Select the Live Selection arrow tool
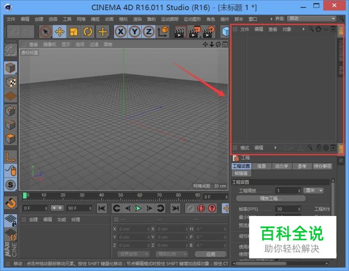349x271 pixels. (x=45, y=32)
